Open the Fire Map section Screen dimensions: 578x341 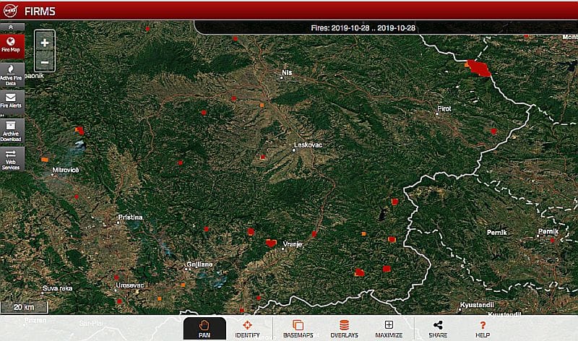tap(12, 45)
